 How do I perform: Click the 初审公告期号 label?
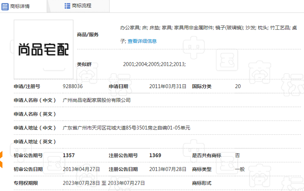click(x=28, y=155)
